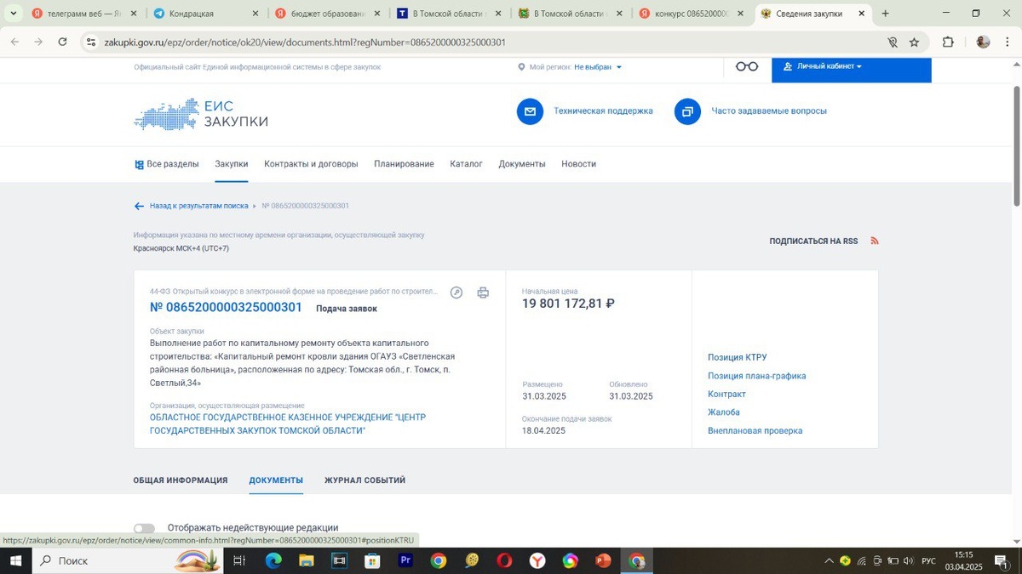
Task: Open Новости menu item
Action: (x=578, y=164)
